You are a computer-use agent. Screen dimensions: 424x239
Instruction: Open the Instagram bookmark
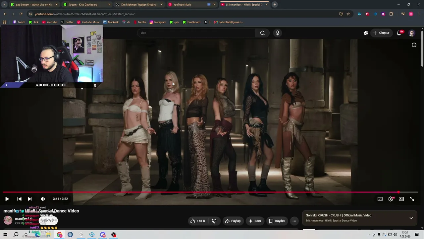[x=158, y=22]
